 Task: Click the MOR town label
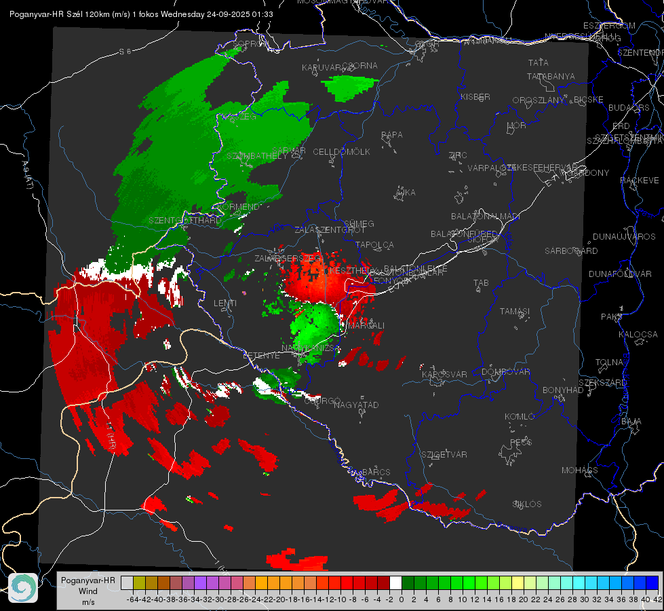click(517, 126)
